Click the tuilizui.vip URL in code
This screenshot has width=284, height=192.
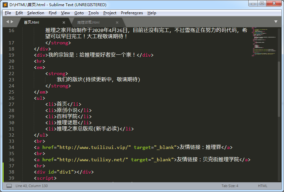point(94,147)
